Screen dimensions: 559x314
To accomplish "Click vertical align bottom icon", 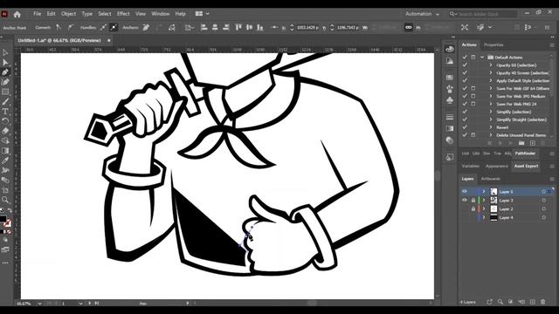I will (x=260, y=27).
